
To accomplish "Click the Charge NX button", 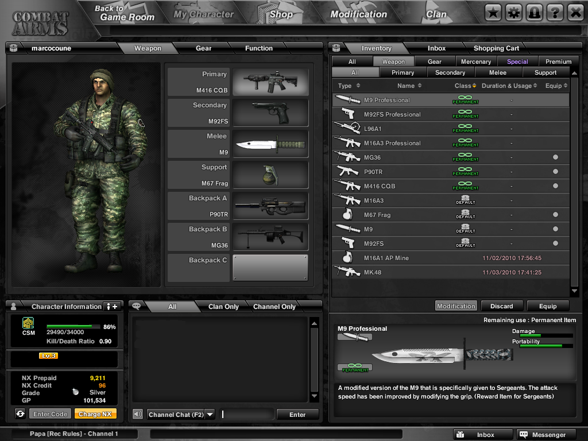I will pos(95,414).
